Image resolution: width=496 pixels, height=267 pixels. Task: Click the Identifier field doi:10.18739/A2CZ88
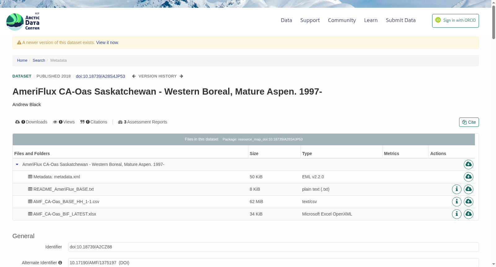click(273, 247)
